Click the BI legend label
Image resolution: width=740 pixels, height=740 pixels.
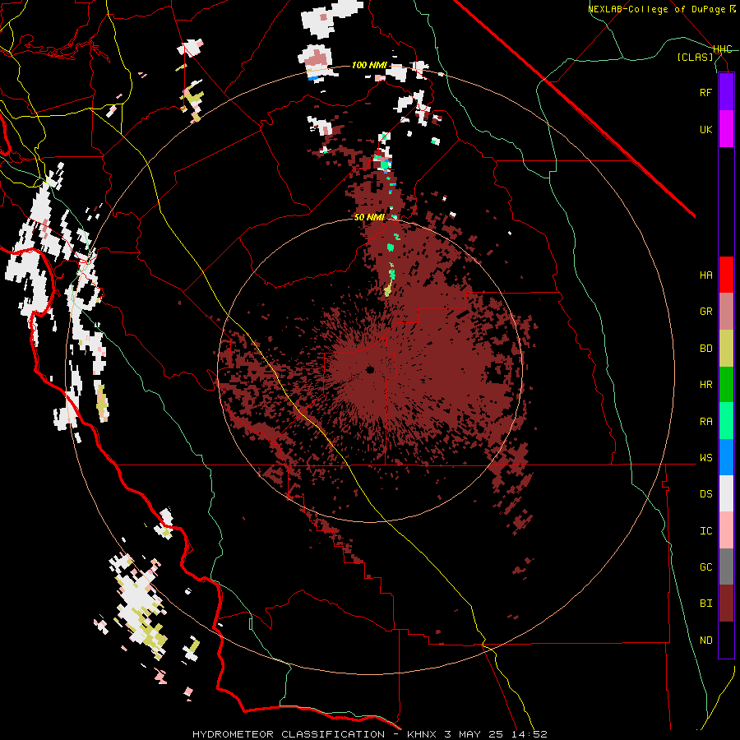coord(705,604)
